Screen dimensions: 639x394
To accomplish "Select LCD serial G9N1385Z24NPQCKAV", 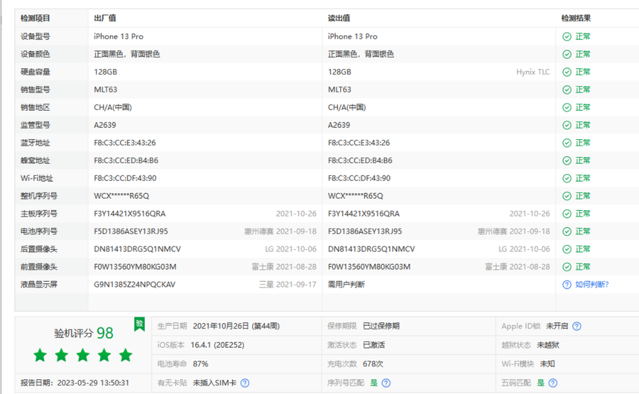I will point(134,285).
